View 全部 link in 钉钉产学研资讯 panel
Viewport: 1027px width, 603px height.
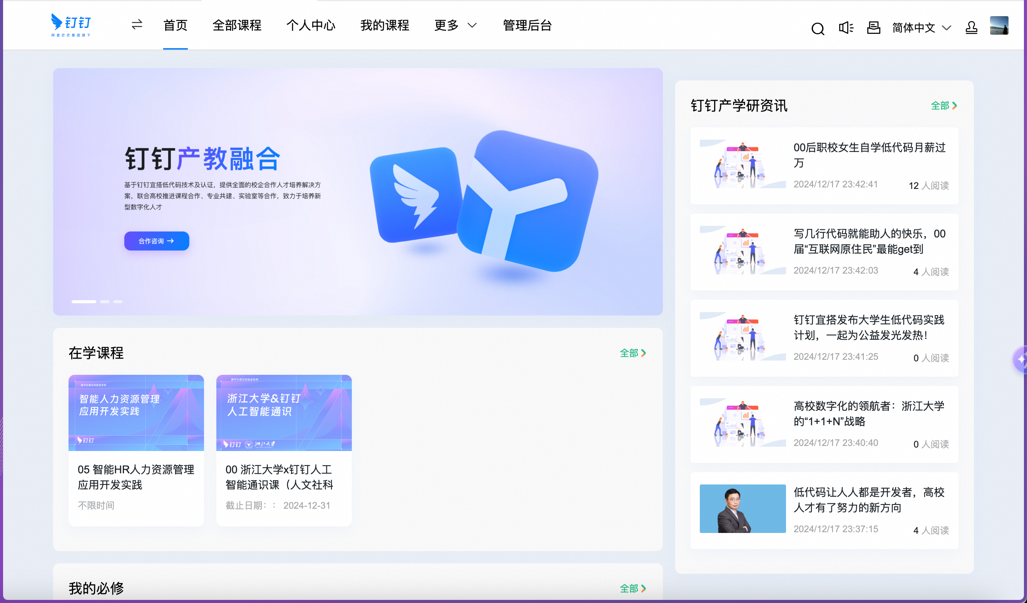click(x=943, y=105)
